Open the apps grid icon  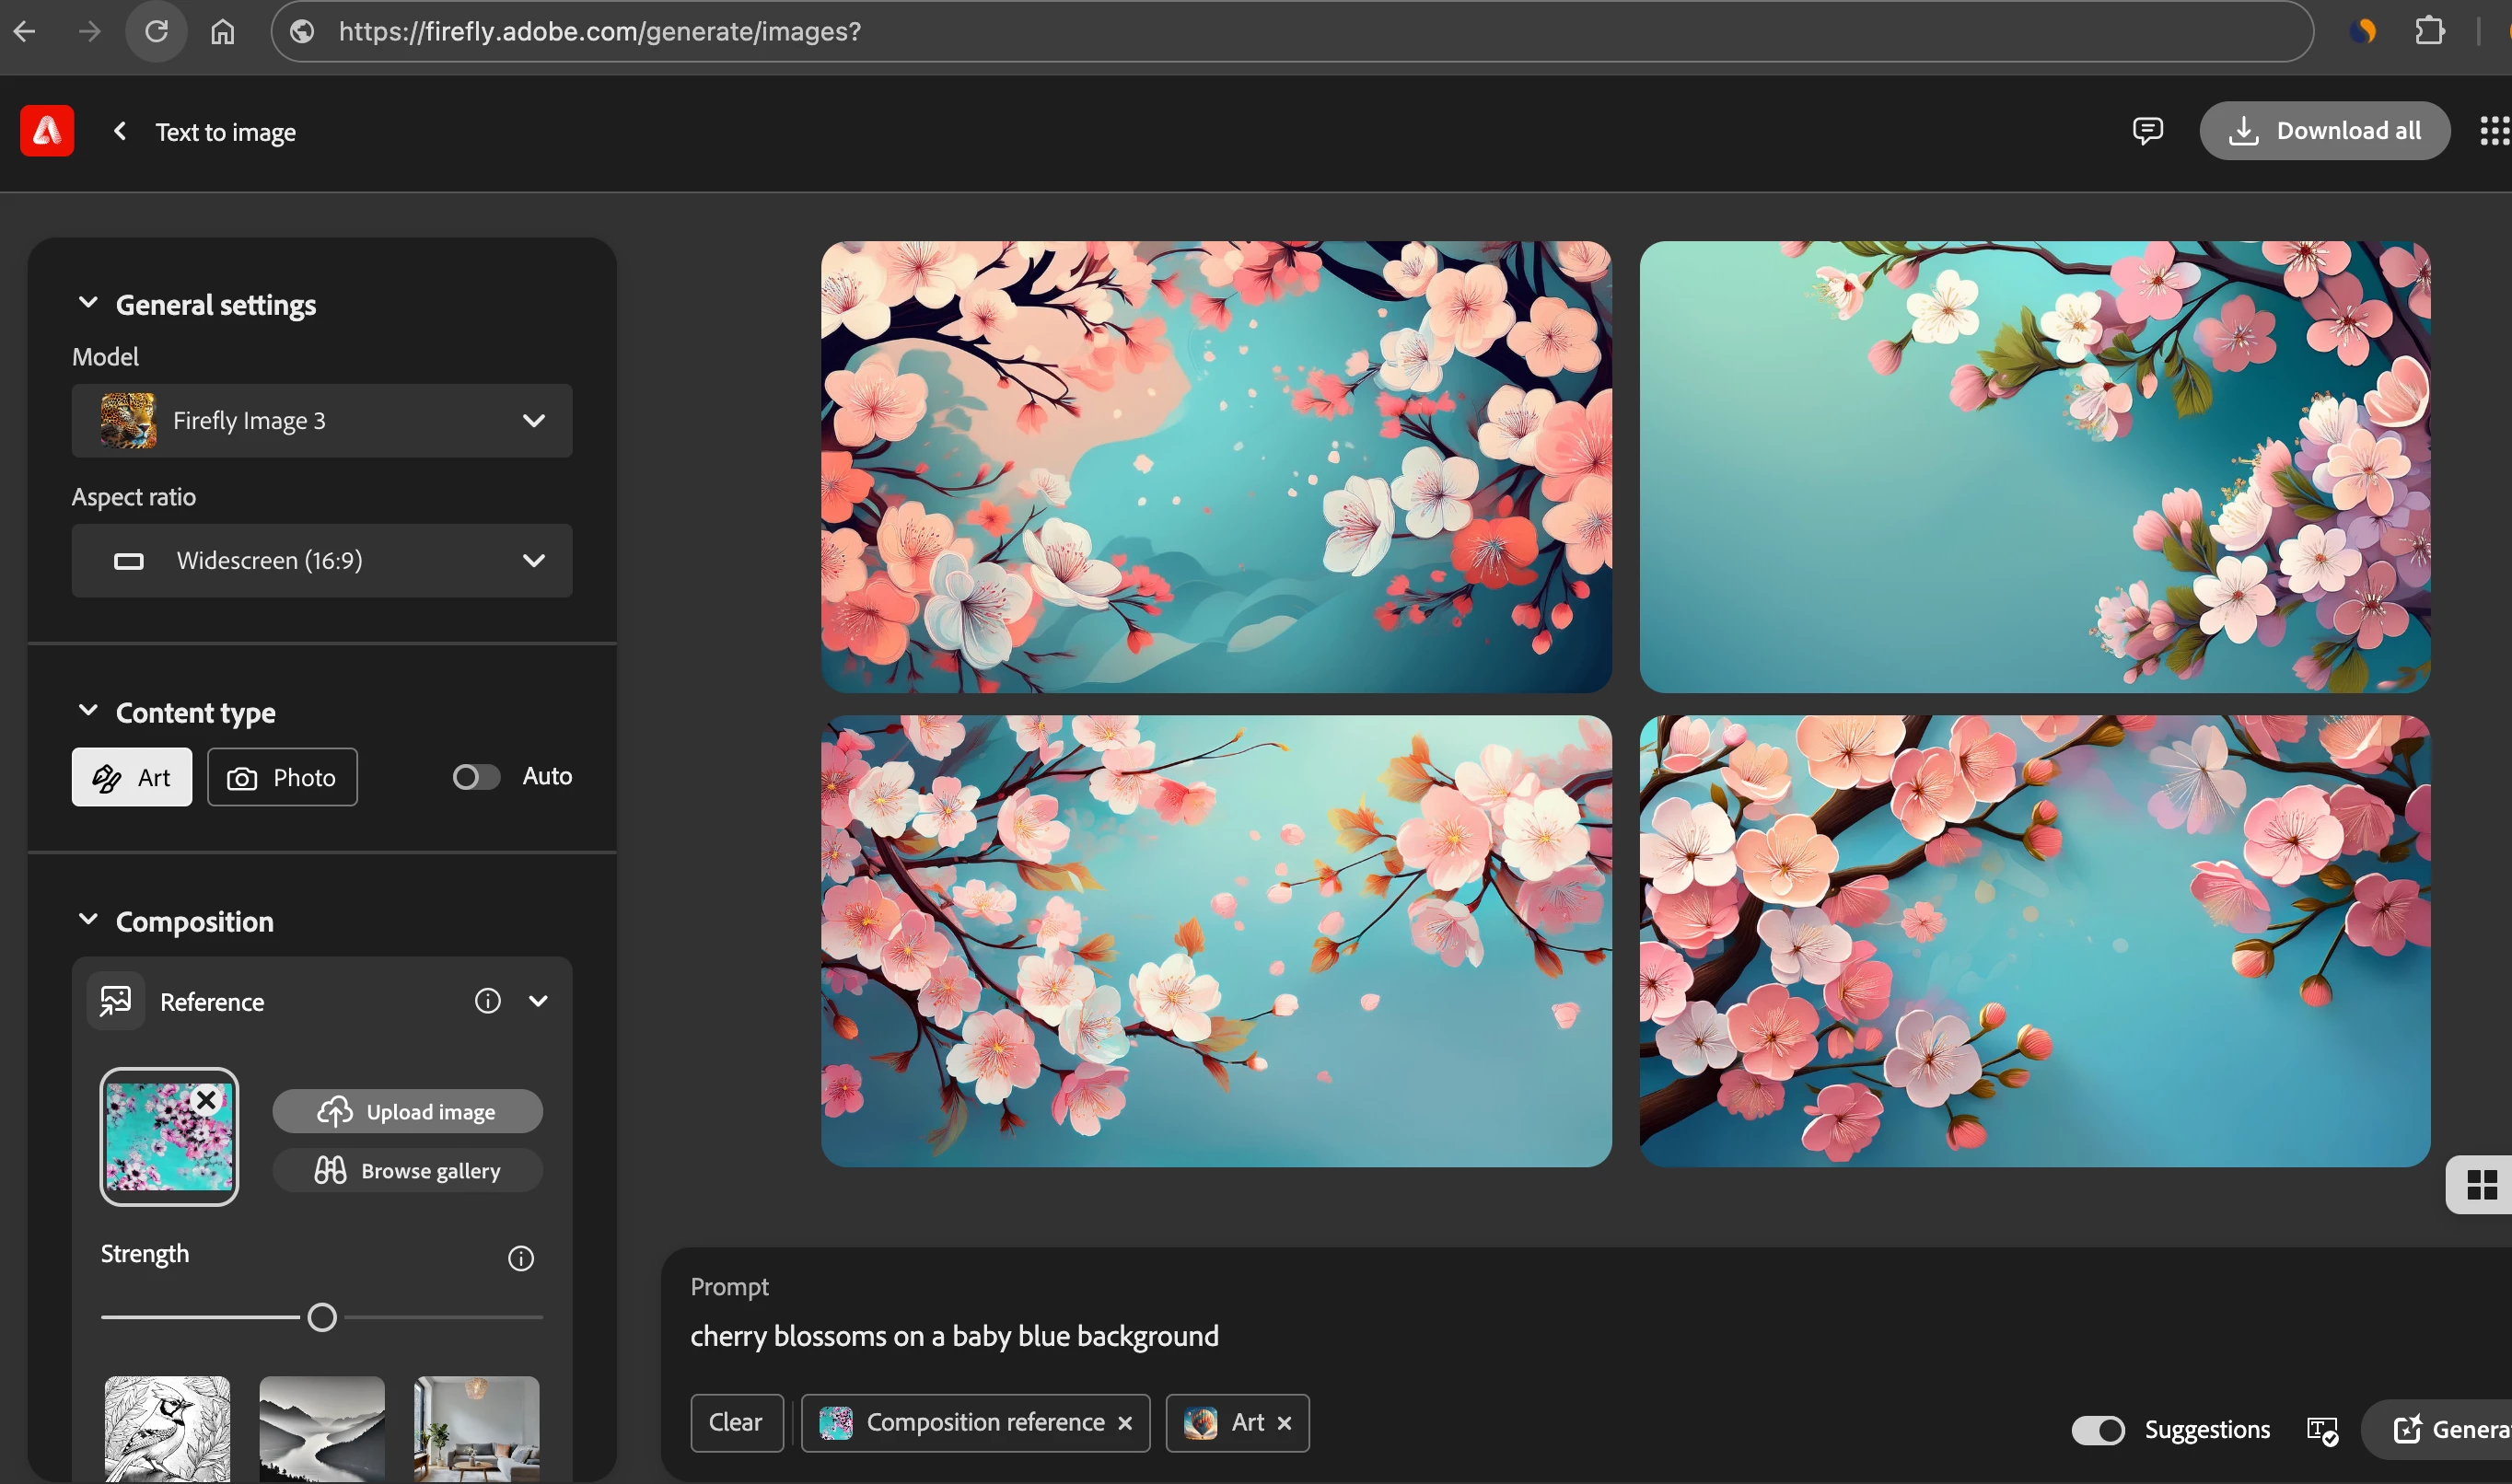[x=2494, y=131]
